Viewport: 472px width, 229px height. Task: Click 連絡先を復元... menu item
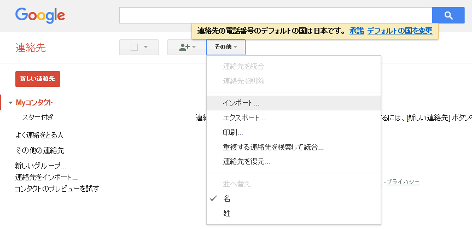pyautogui.click(x=246, y=162)
